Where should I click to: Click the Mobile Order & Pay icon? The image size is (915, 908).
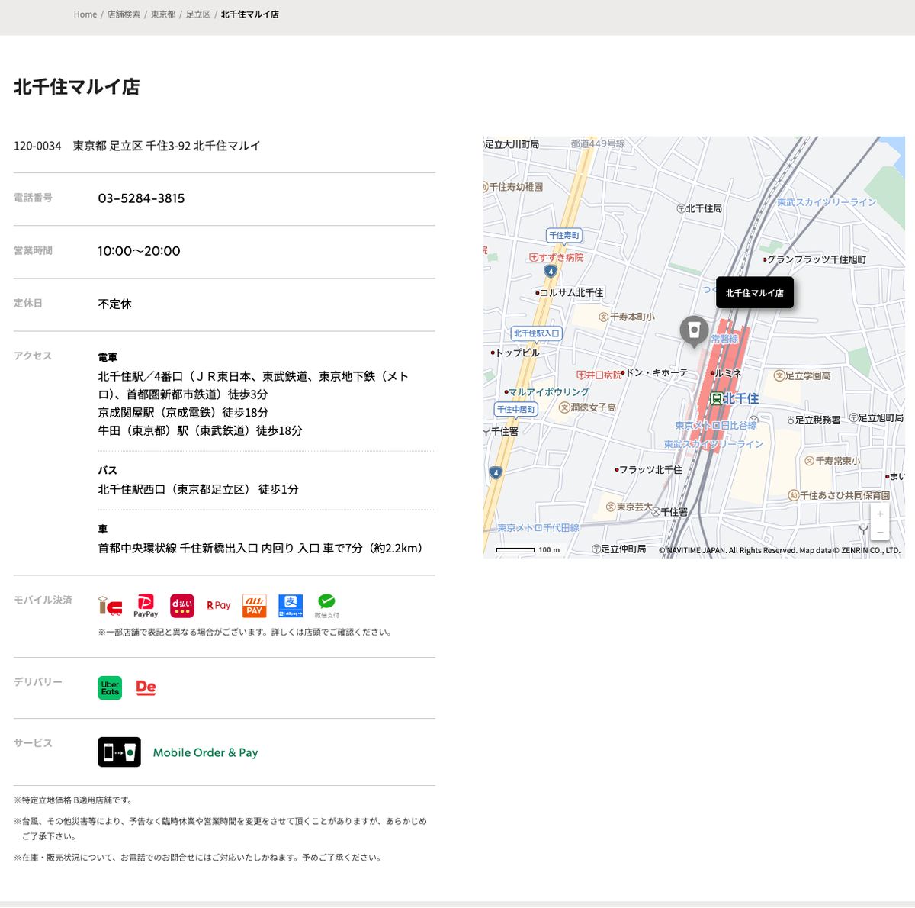pyautogui.click(x=119, y=752)
